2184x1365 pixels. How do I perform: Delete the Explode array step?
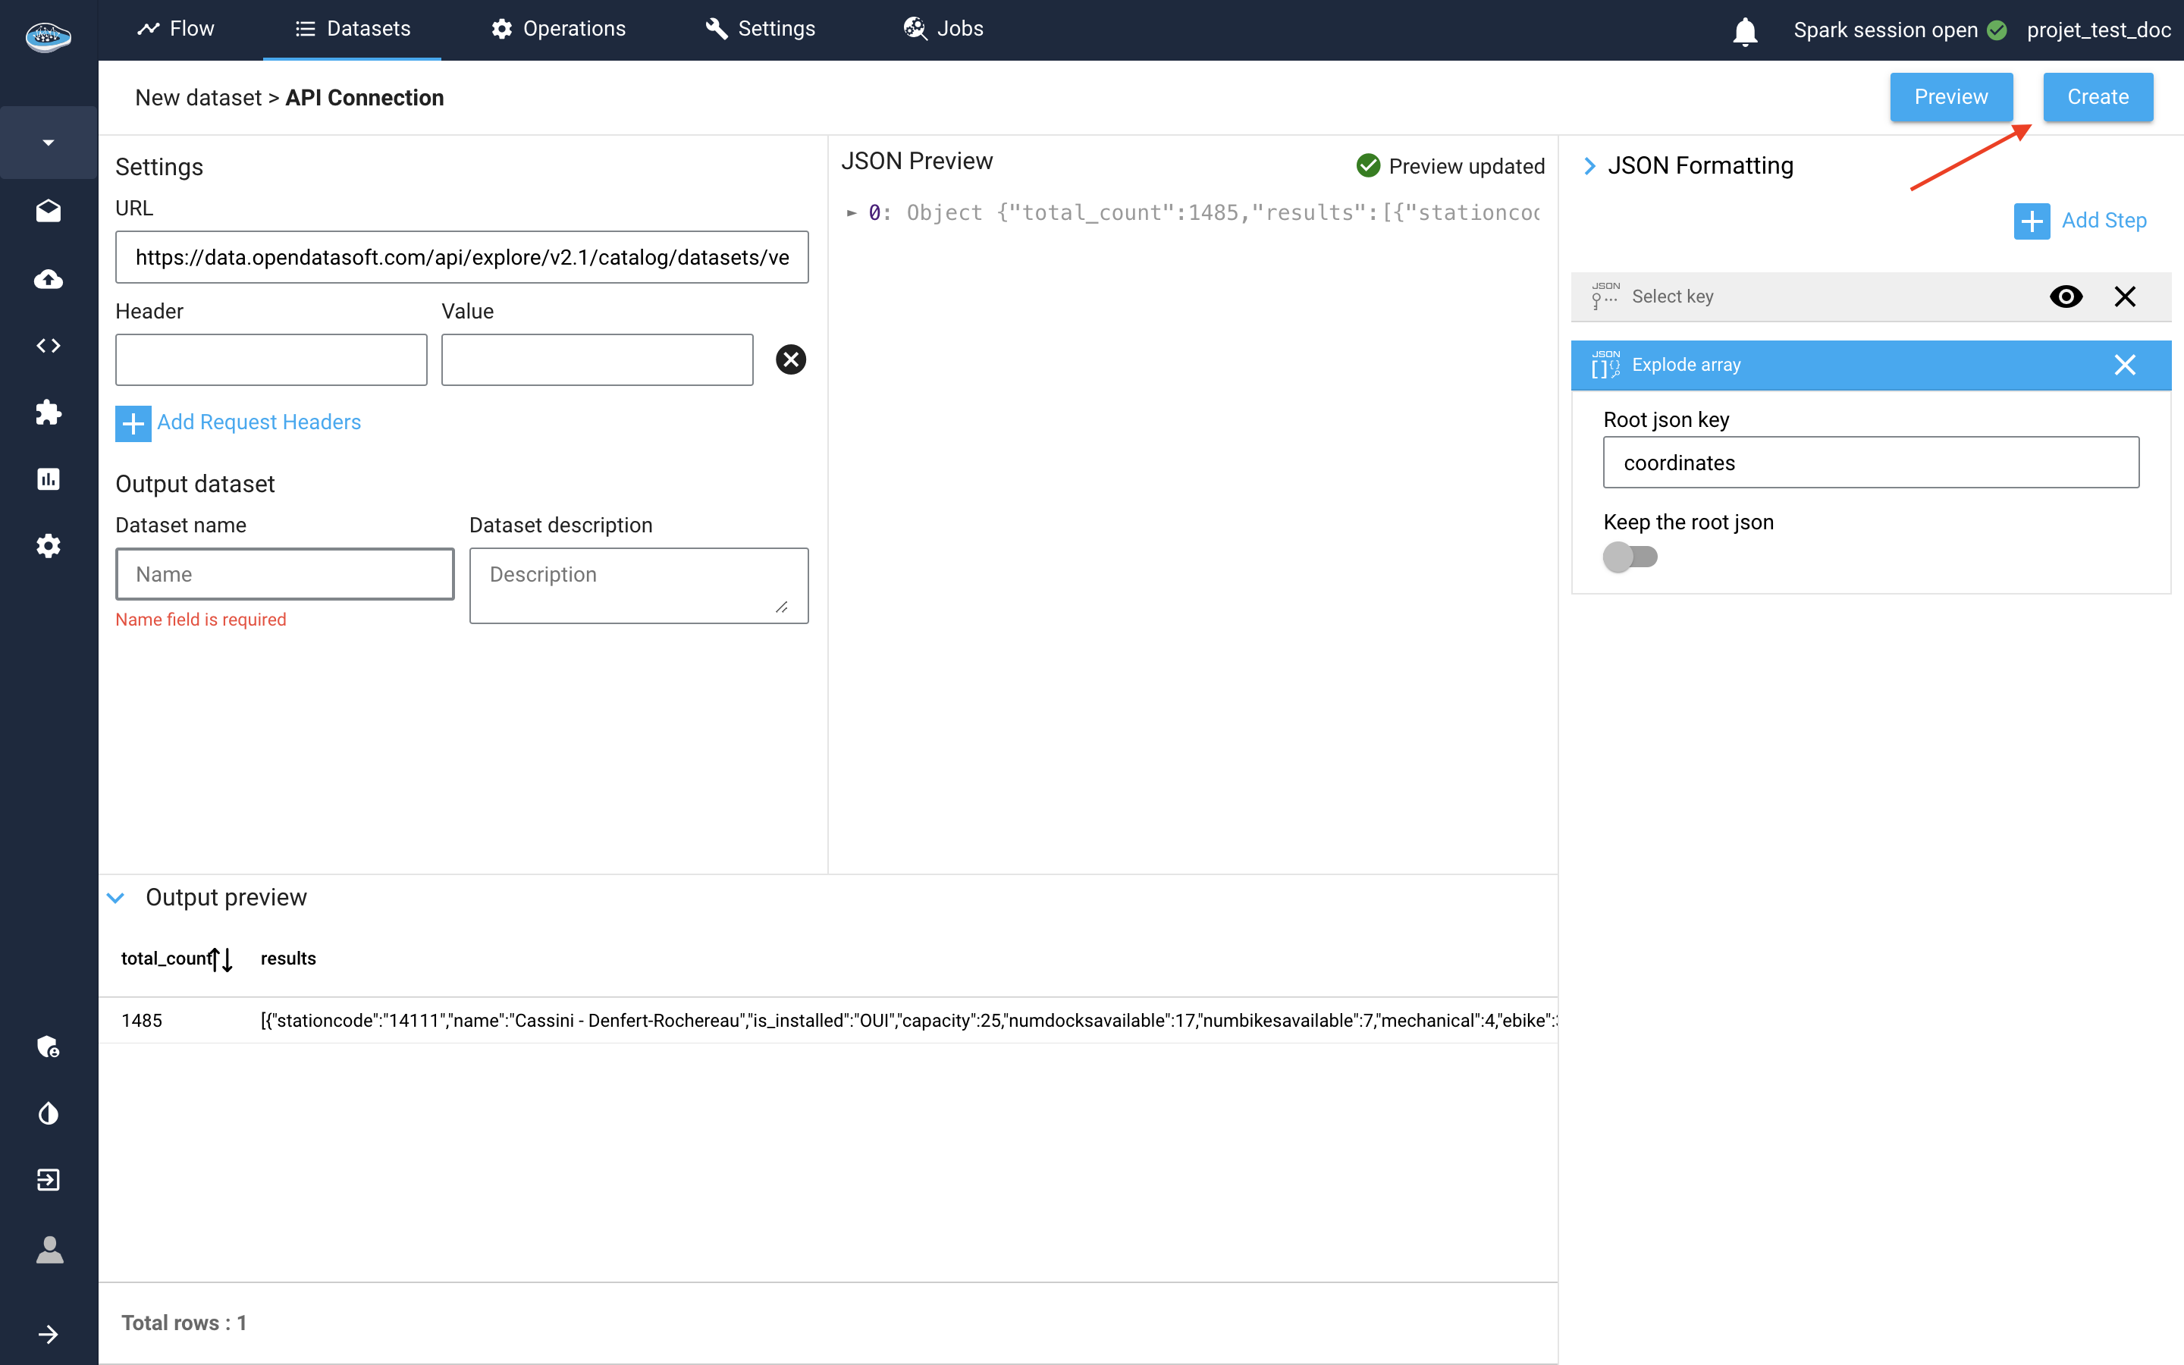(x=2124, y=365)
